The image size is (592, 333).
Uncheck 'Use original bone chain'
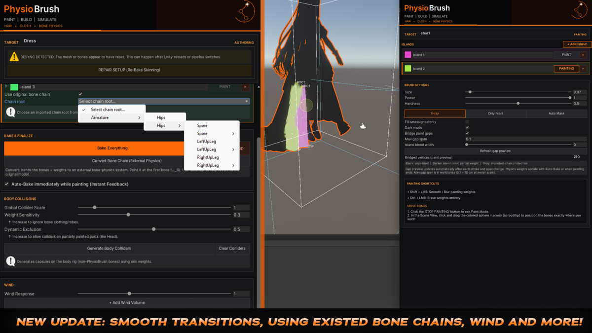(80, 94)
